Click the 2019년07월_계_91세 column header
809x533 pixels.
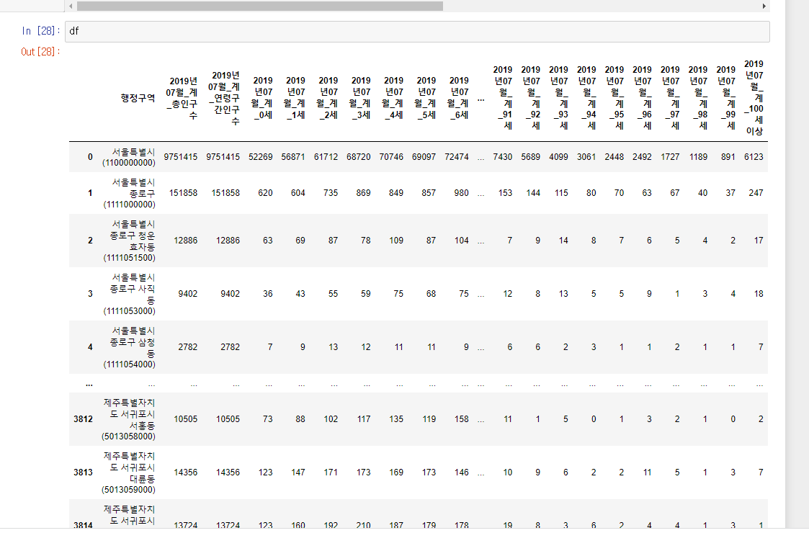[x=503, y=97]
